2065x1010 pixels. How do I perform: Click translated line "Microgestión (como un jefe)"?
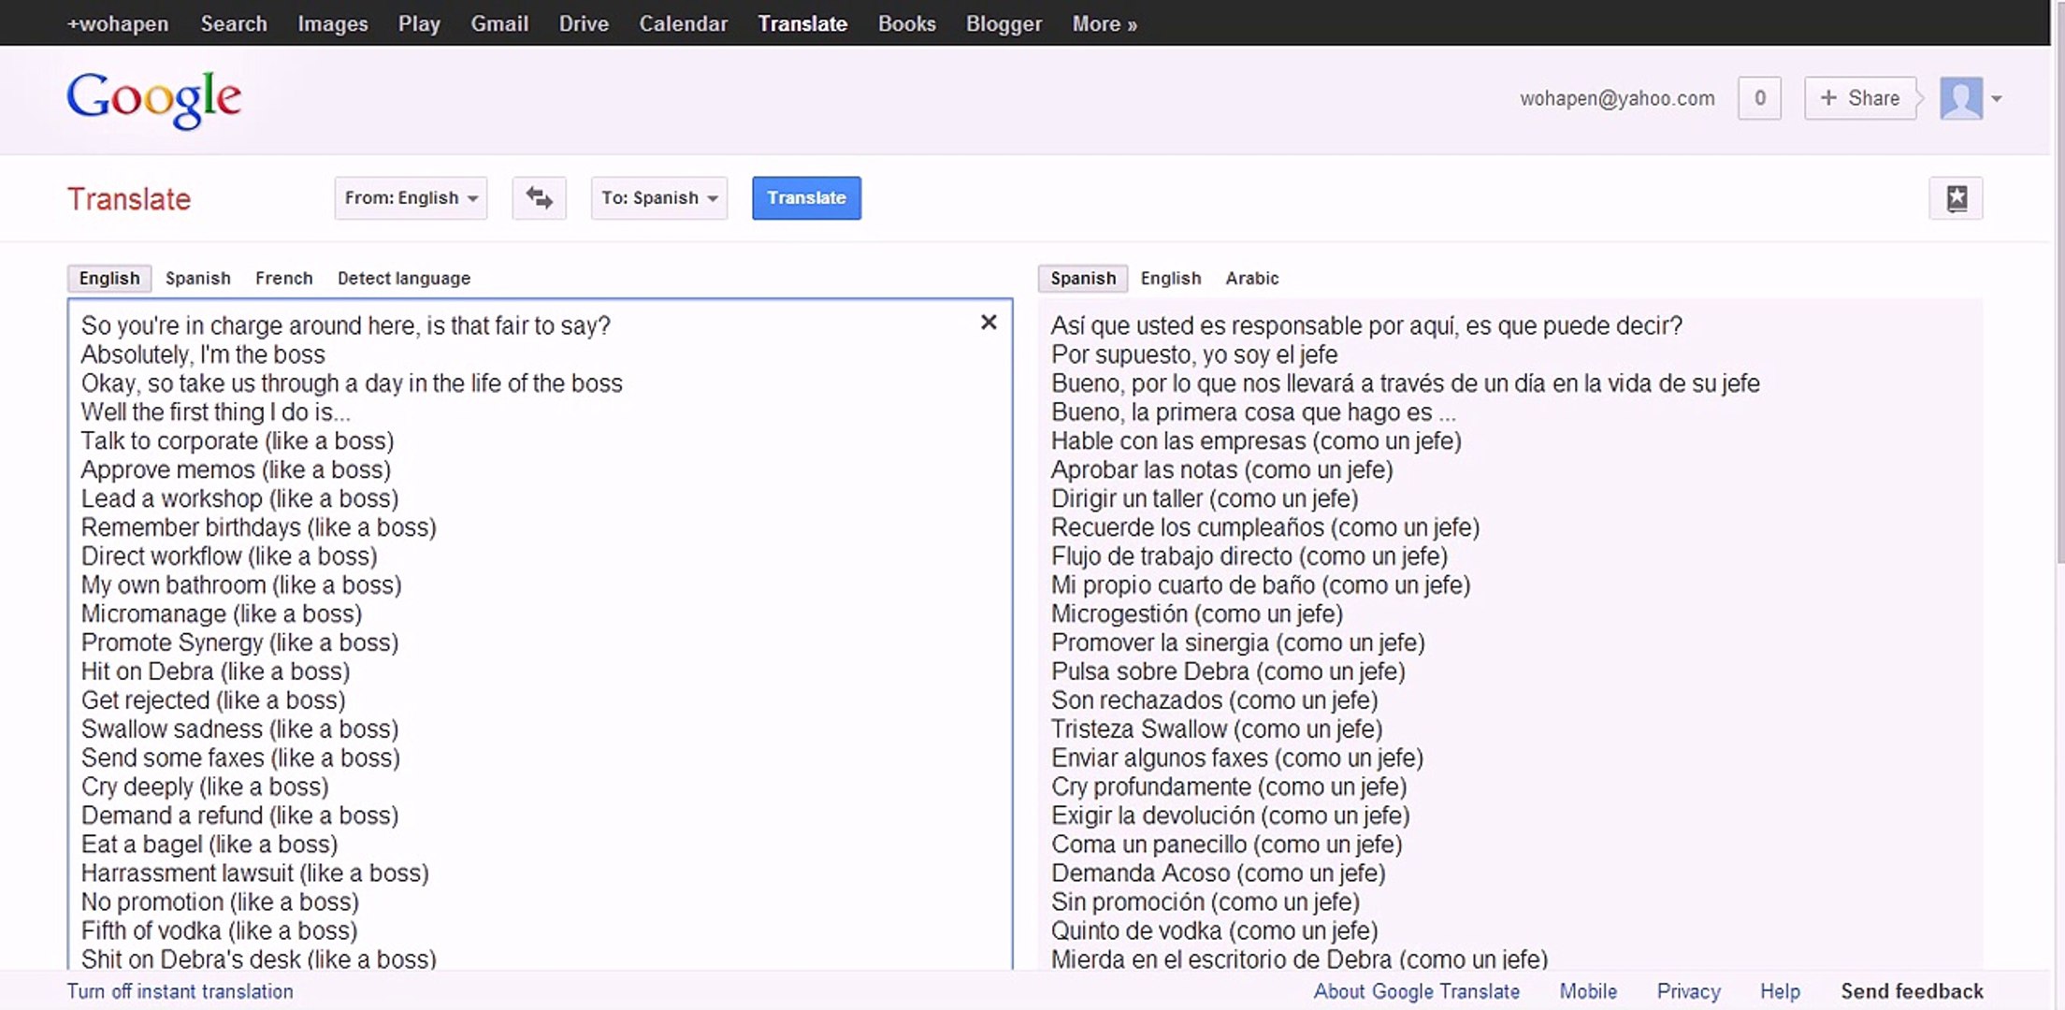[1197, 613]
